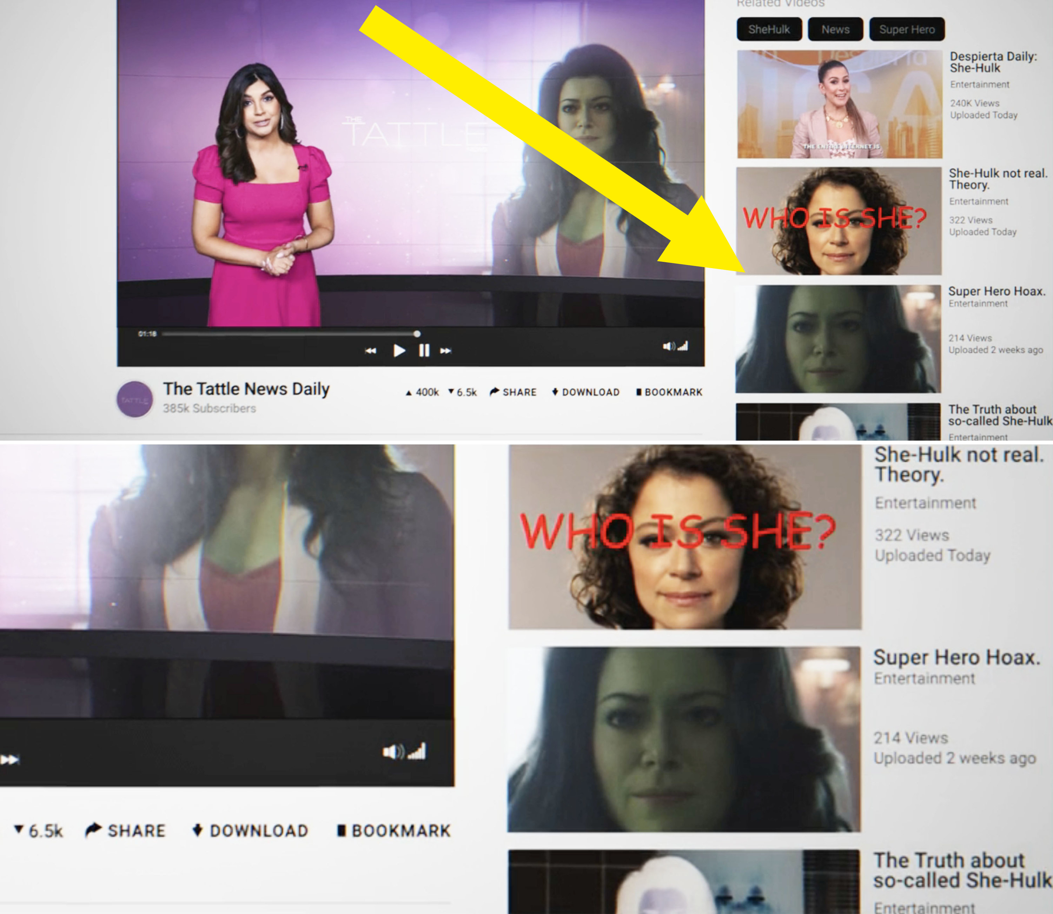Click the main Tattle video frame with the host
This screenshot has width=1053, height=914.
click(411, 163)
